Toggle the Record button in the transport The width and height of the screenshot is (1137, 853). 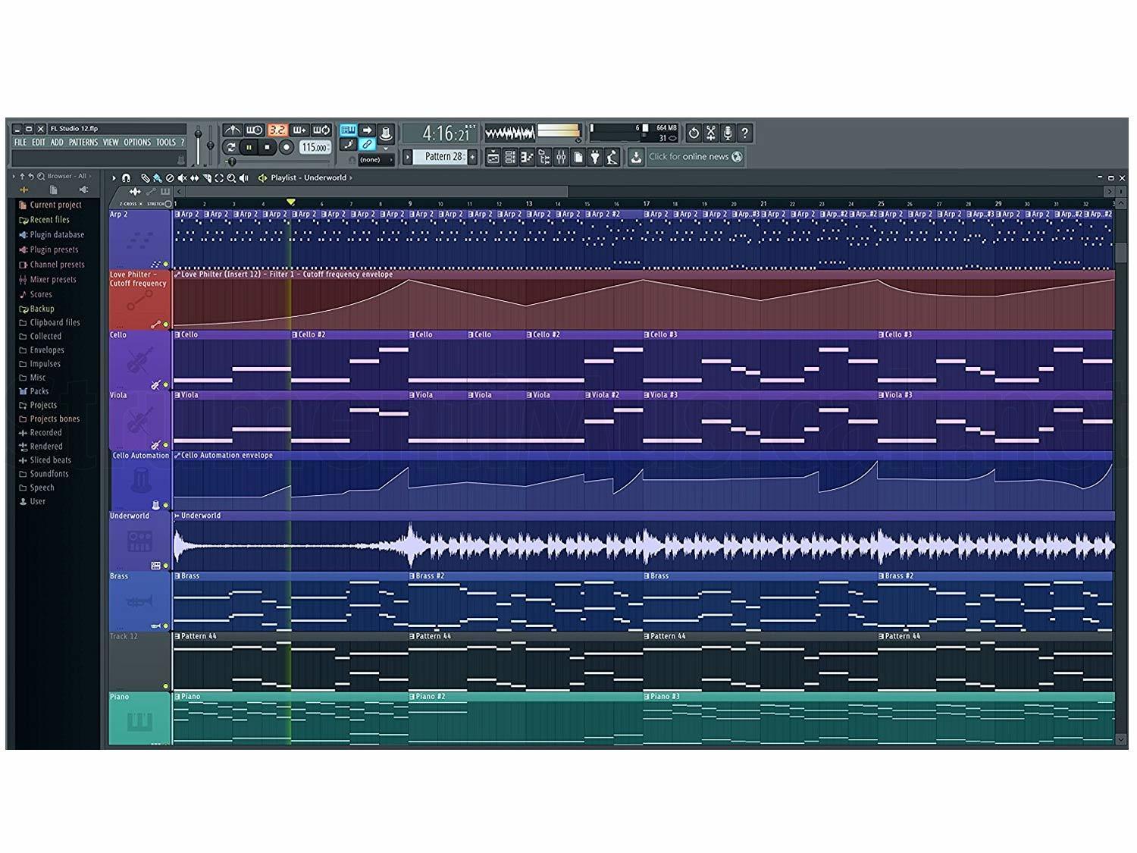(x=286, y=147)
